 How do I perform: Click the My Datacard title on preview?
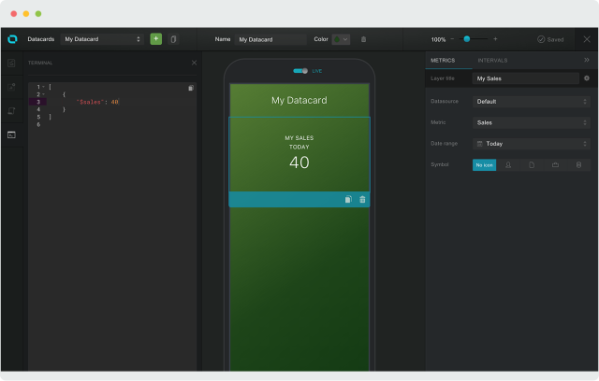tap(299, 100)
